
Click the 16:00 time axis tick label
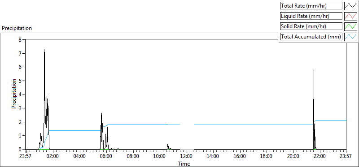[x=240, y=157]
